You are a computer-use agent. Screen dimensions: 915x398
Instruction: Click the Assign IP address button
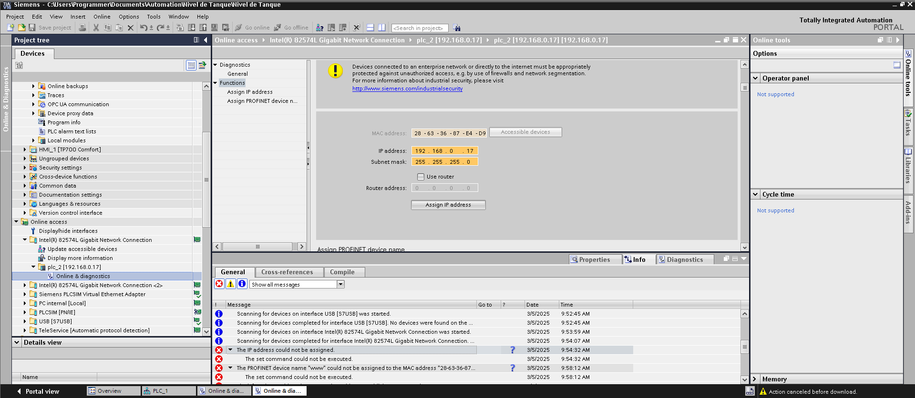point(448,205)
